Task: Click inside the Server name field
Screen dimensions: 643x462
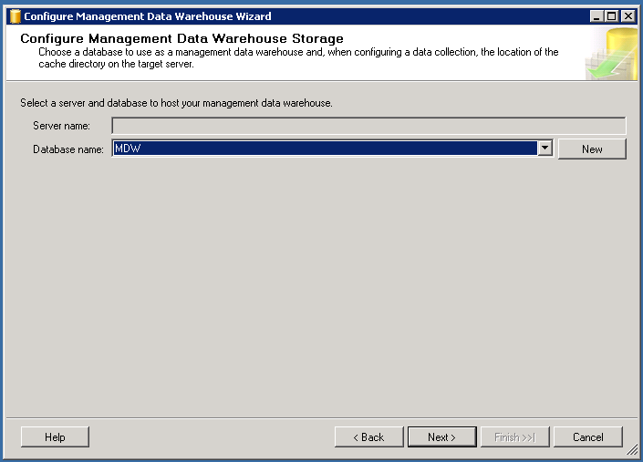Action: (x=368, y=126)
